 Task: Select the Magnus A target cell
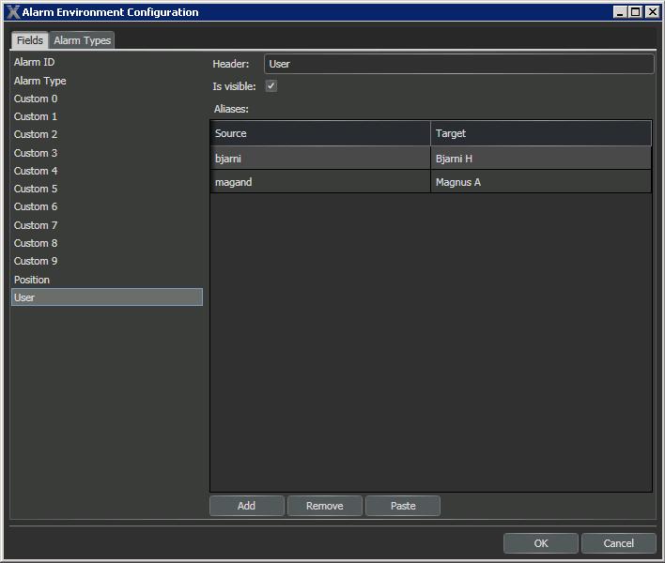tap(541, 182)
